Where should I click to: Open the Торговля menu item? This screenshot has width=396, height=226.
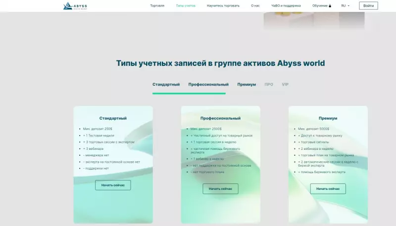coord(157,5)
